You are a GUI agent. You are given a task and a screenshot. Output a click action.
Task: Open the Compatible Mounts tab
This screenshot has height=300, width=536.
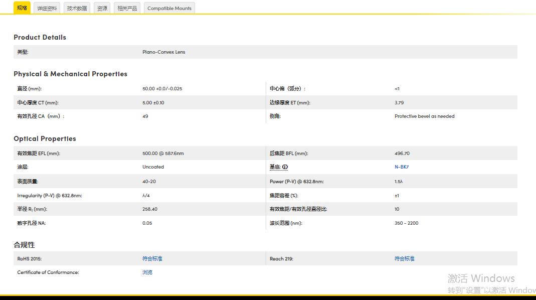pos(169,8)
